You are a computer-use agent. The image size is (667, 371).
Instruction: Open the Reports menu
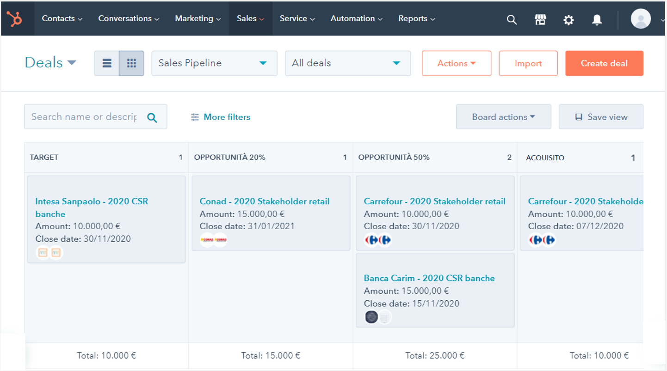coord(416,18)
